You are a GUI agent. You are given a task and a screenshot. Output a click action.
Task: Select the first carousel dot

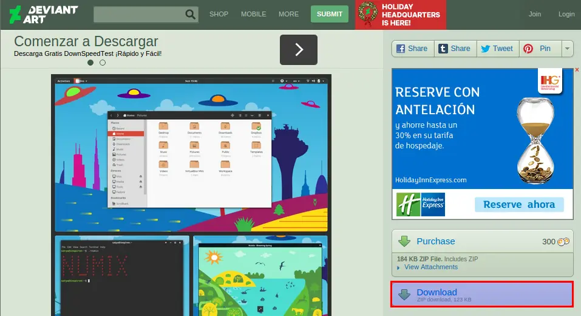pyautogui.click(x=90, y=63)
